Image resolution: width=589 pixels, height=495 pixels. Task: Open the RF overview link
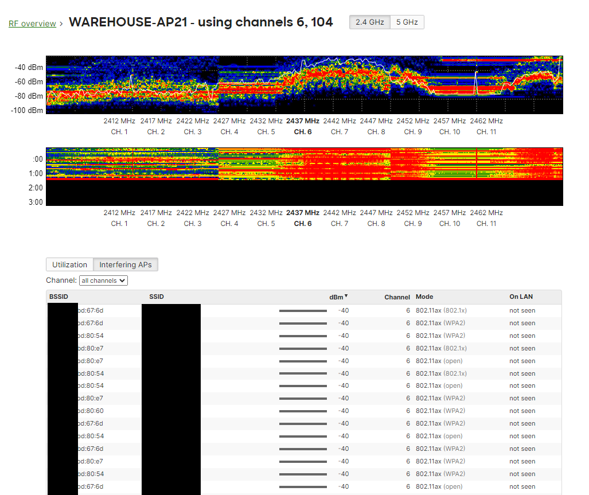tap(32, 24)
